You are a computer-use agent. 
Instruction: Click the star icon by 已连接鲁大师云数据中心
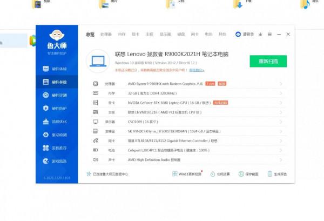(89, 174)
